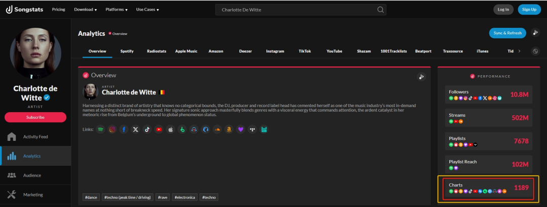The height and width of the screenshot is (207, 547).
Task: Expand the Download dropdown menu
Action: (x=86, y=10)
